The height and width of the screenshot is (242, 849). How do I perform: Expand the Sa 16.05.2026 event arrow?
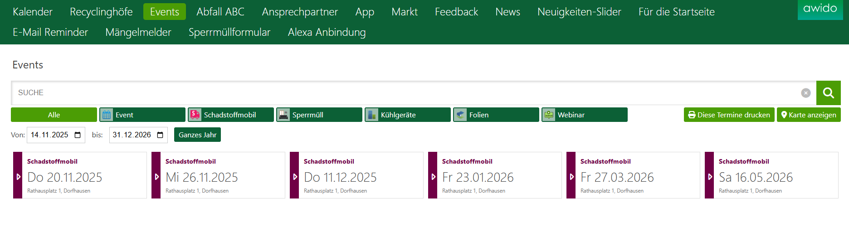coord(710,177)
